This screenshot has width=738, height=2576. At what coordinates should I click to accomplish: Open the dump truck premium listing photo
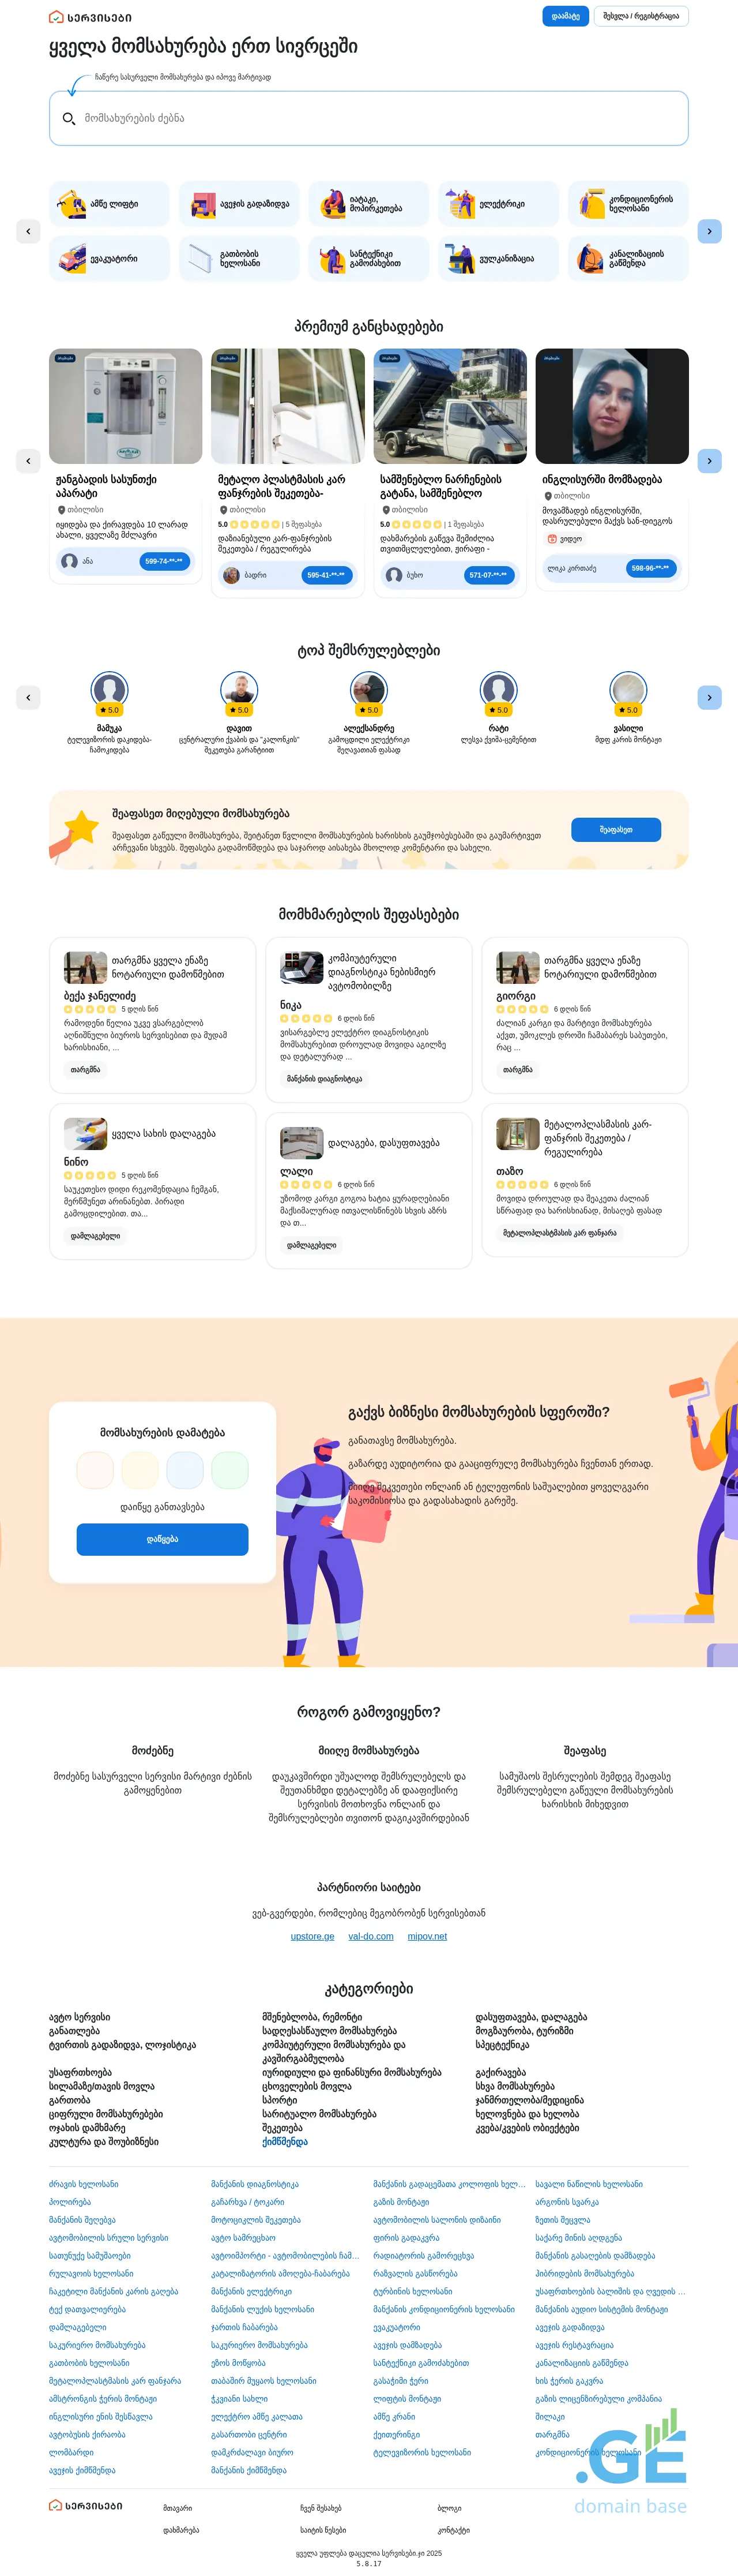450,406
